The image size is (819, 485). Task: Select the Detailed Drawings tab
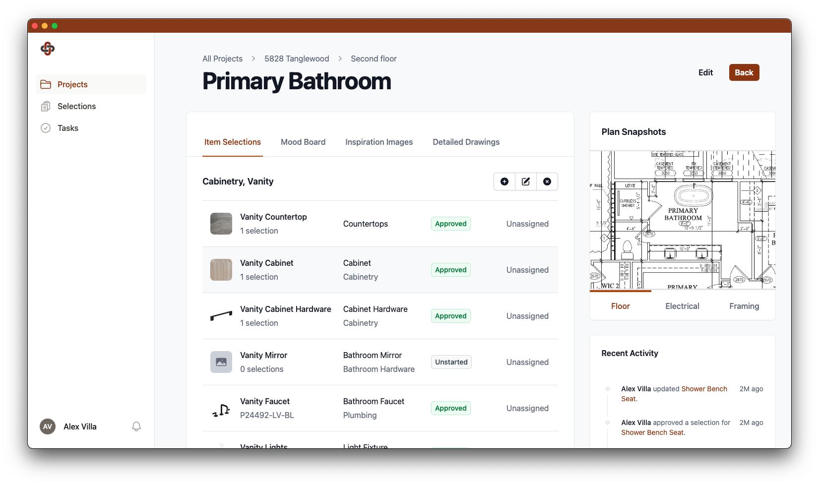[x=466, y=142]
